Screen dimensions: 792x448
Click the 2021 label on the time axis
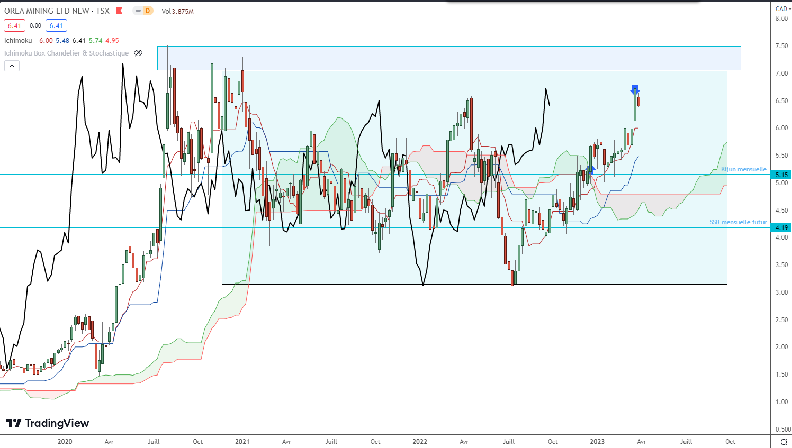click(242, 442)
